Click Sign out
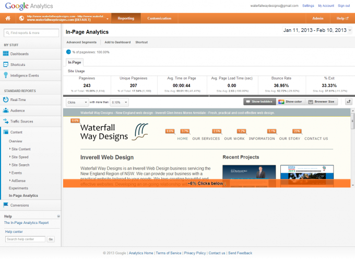 [344, 6]
